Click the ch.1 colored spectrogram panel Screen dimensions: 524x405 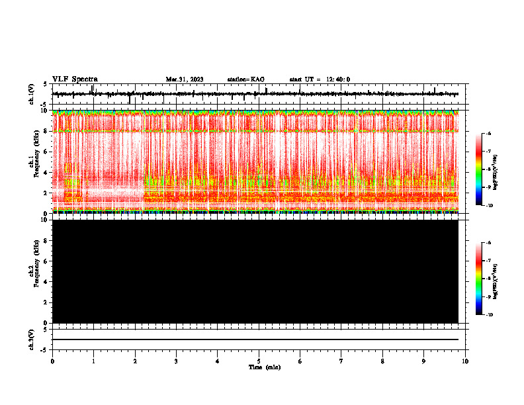[255, 161]
